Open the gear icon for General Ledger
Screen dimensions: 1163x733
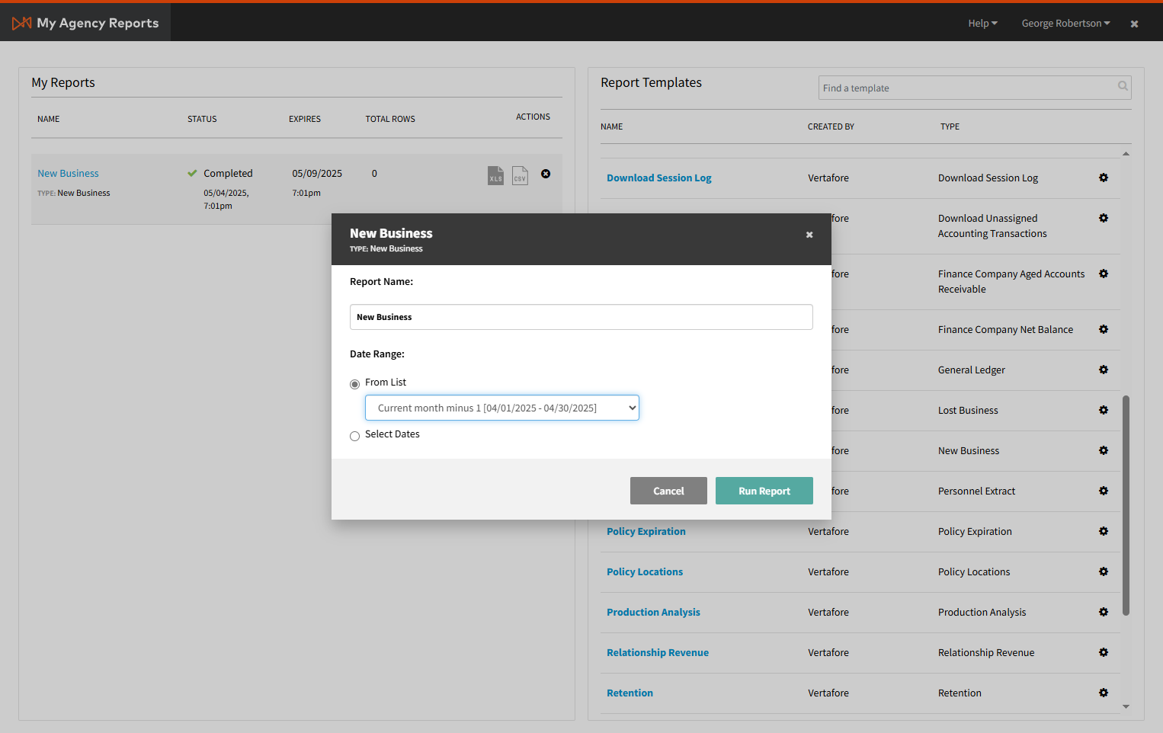coord(1104,370)
